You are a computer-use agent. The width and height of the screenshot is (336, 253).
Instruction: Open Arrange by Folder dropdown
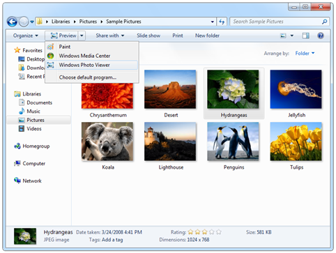coord(305,54)
